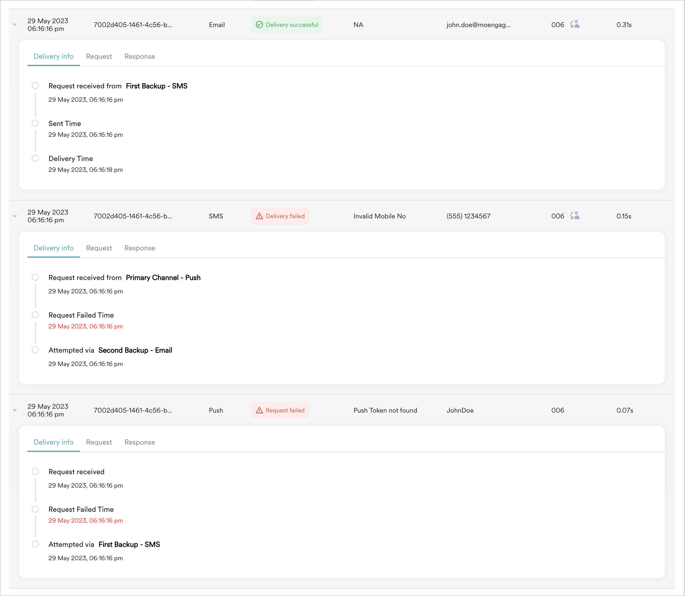Click request ID in the Push row
This screenshot has height=596, width=685.
(133, 410)
